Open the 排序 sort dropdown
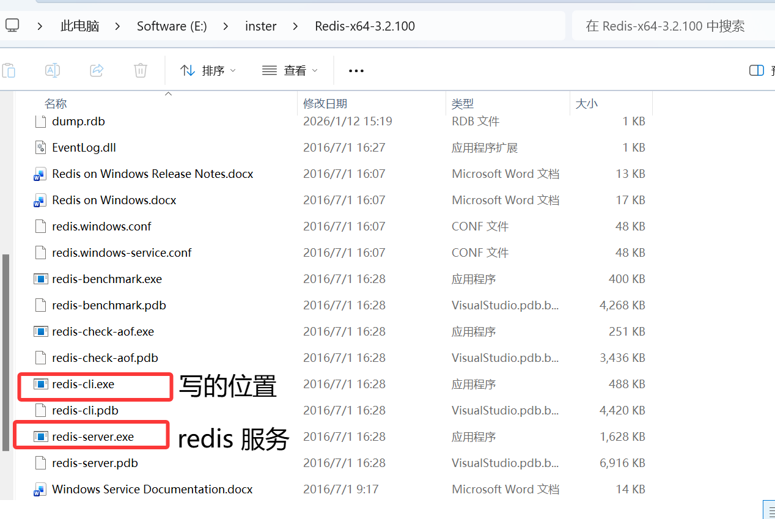The height and width of the screenshot is (519, 775). click(x=208, y=70)
